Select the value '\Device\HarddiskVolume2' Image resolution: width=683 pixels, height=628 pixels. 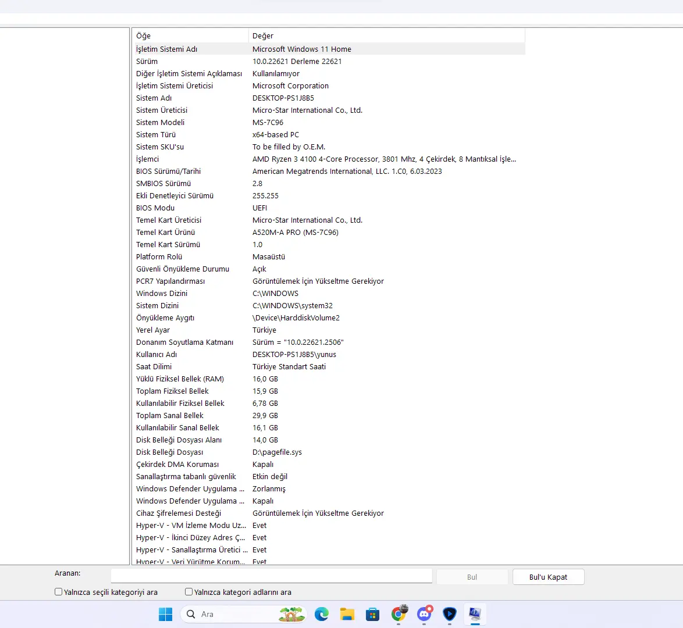click(296, 317)
